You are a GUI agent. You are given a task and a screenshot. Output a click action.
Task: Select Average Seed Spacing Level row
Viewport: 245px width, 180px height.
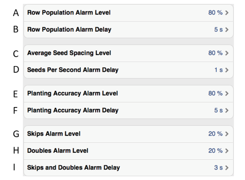click(x=69, y=53)
